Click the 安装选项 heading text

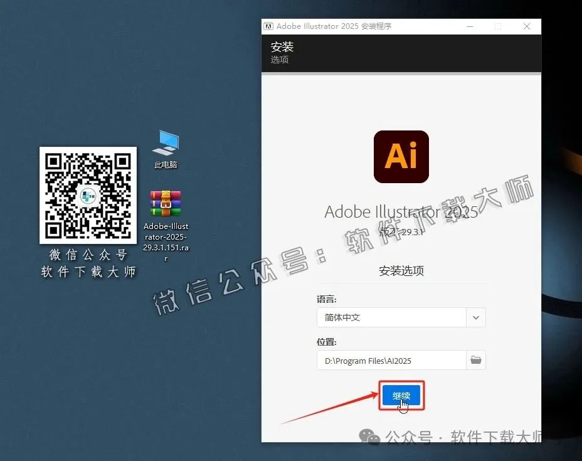[401, 270]
